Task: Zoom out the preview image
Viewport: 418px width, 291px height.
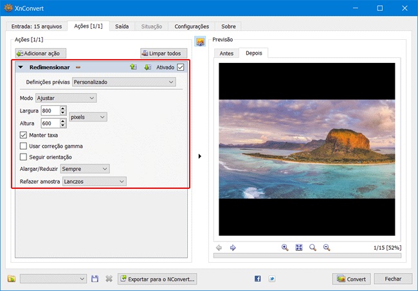Action: click(x=327, y=247)
